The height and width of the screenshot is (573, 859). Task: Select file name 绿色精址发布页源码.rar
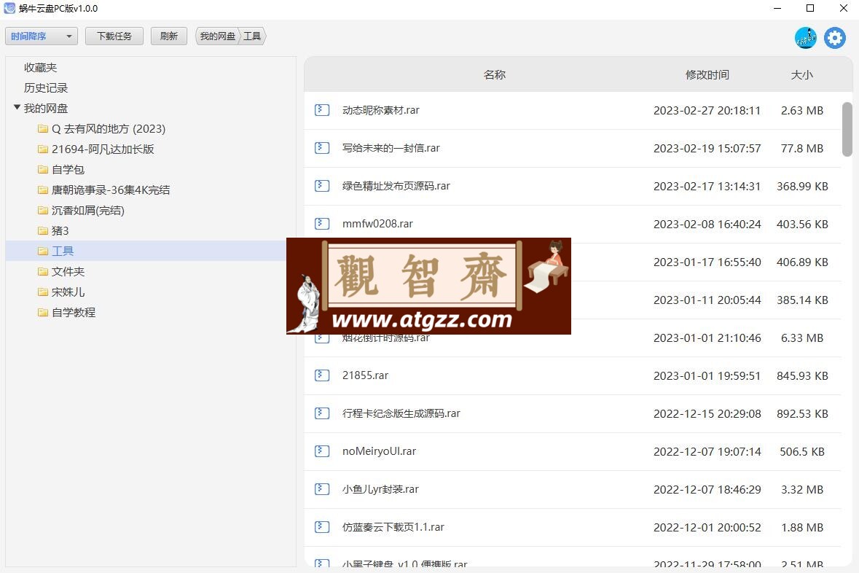[396, 186]
